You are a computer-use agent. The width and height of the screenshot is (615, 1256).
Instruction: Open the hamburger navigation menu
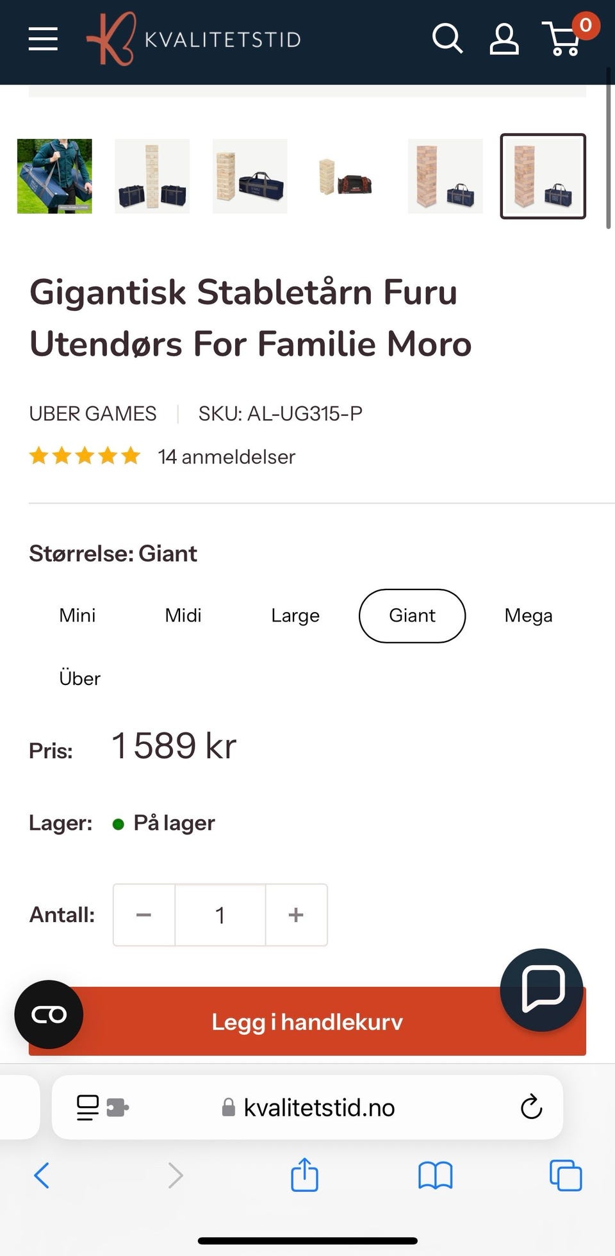tap(43, 38)
